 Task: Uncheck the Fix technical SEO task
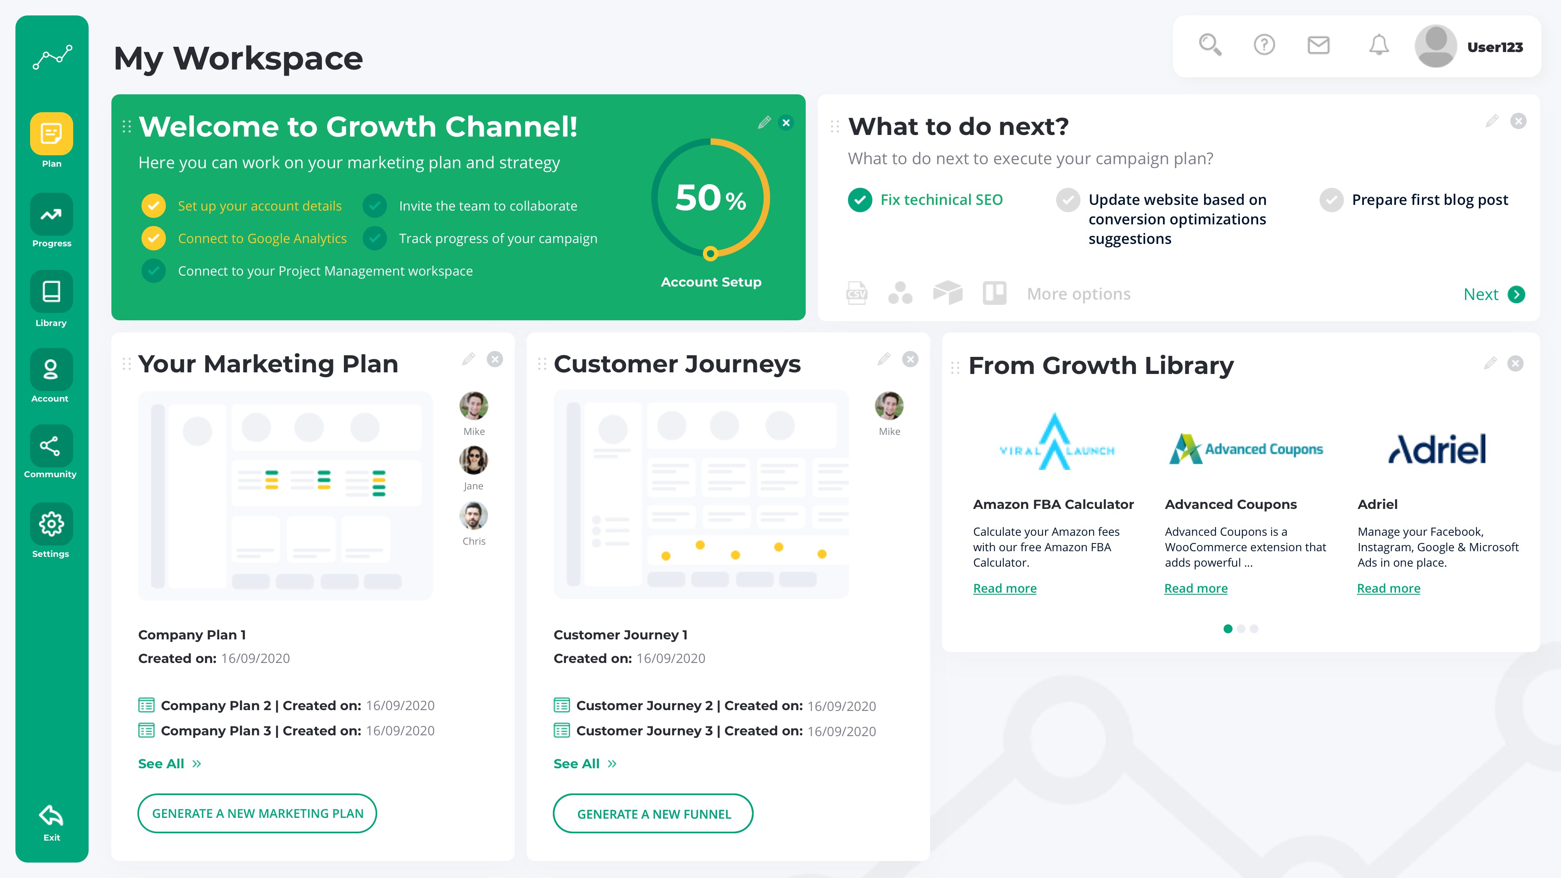click(860, 200)
